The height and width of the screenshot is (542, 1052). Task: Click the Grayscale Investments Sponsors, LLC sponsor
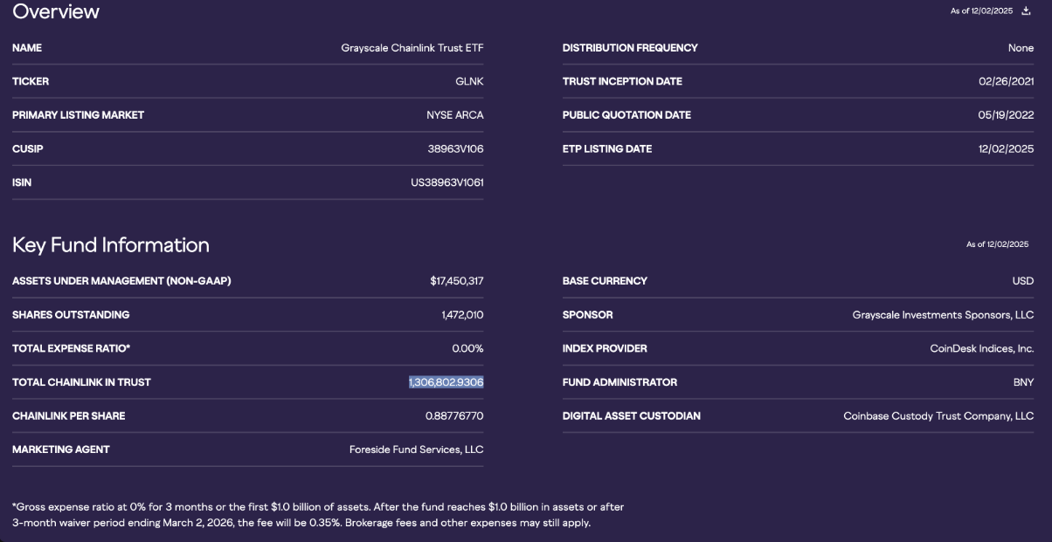click(x=943, y=315)
